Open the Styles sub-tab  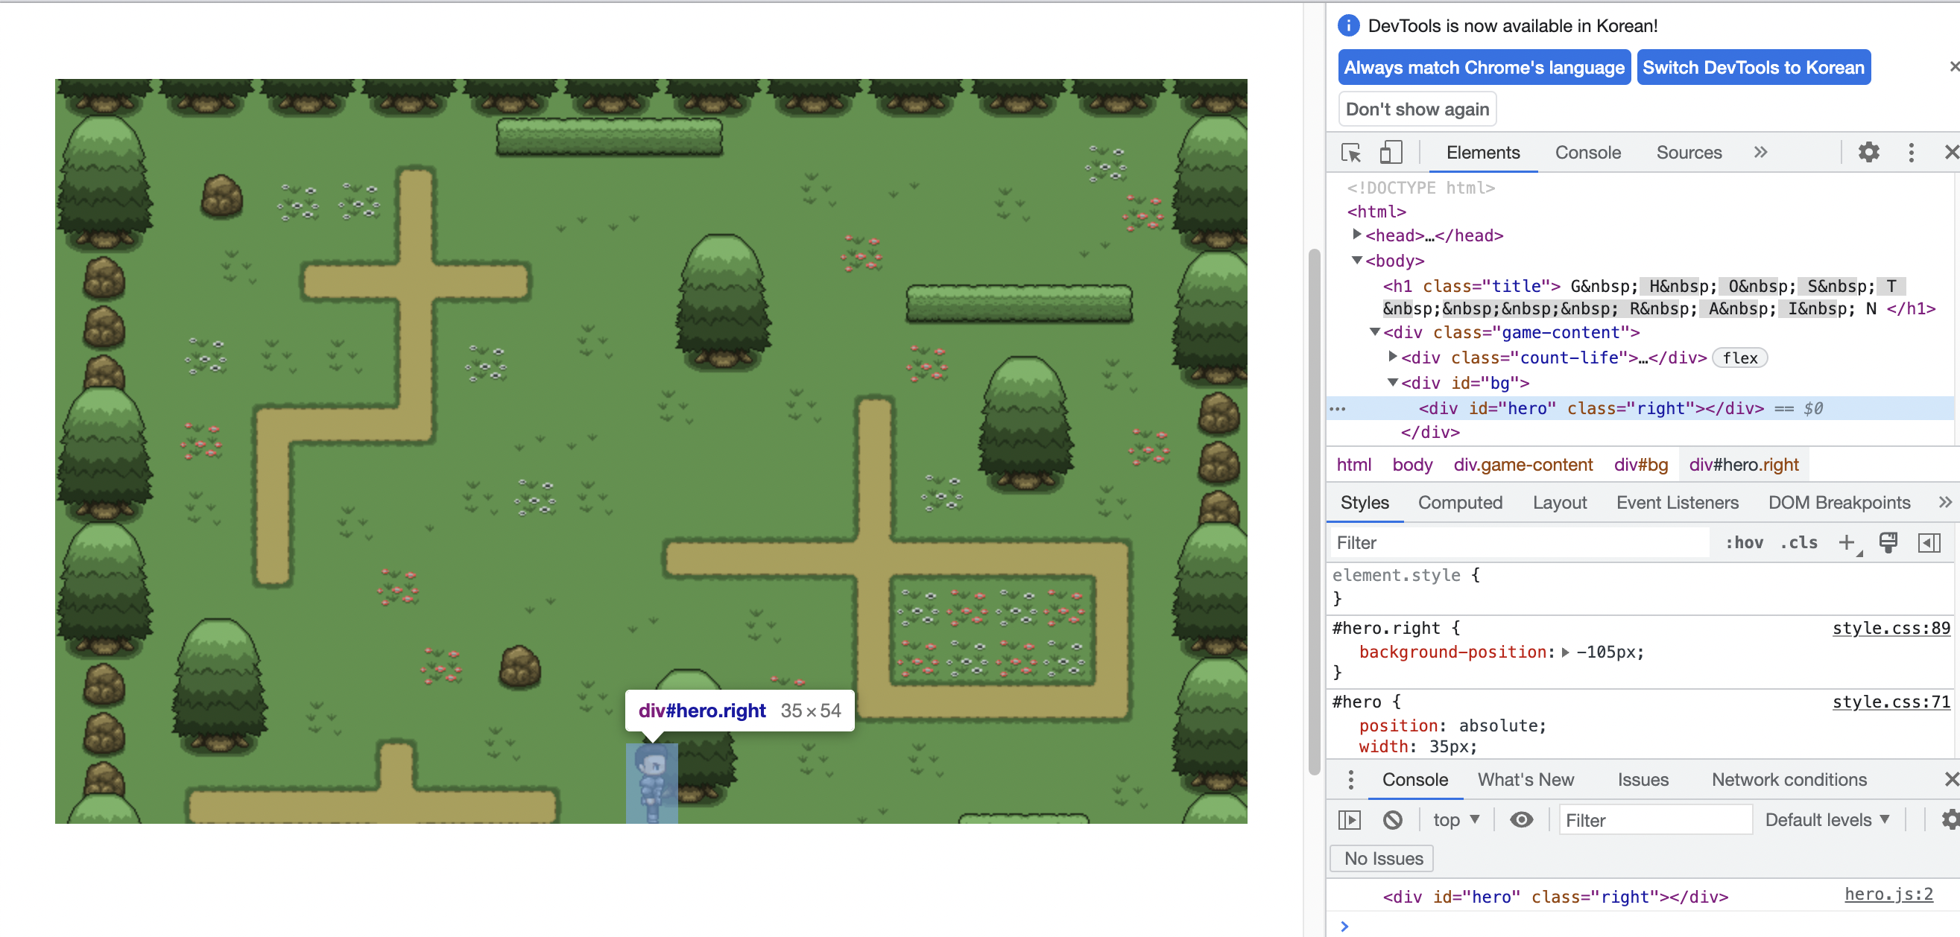(x=1365, y=503)
